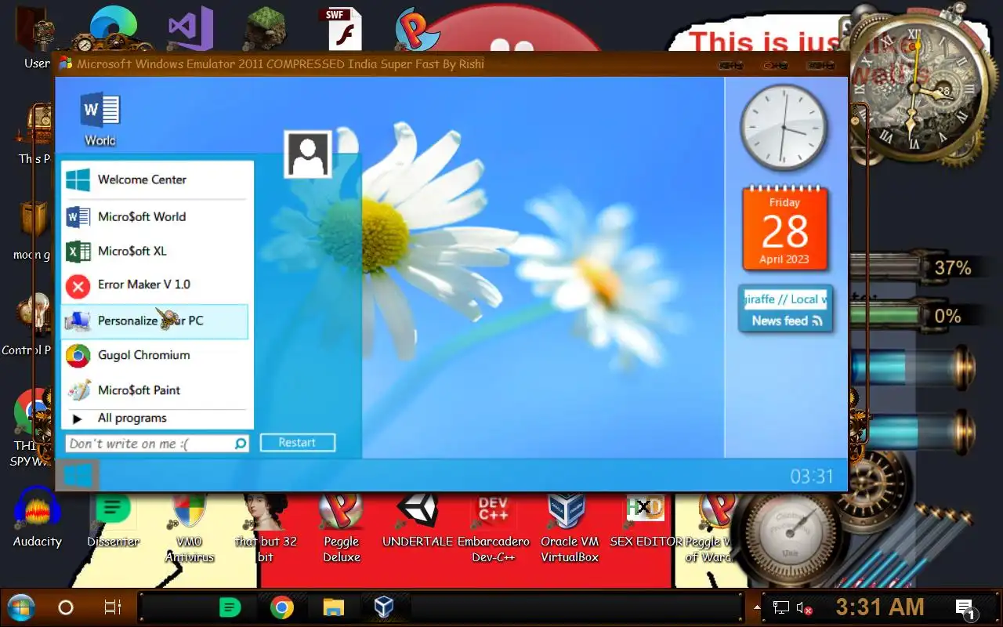Click the magnifier icon in search box
This screenshot has height=627, width=1003.
[241, 444]
